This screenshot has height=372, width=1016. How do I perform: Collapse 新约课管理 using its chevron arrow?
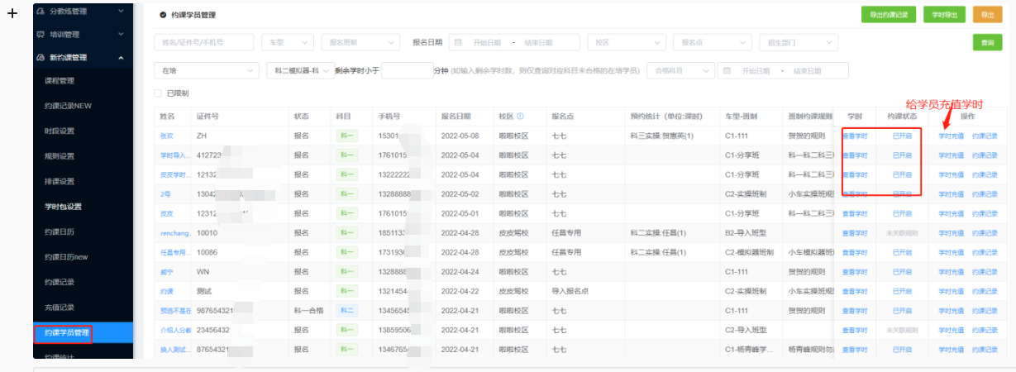[122, 58]
